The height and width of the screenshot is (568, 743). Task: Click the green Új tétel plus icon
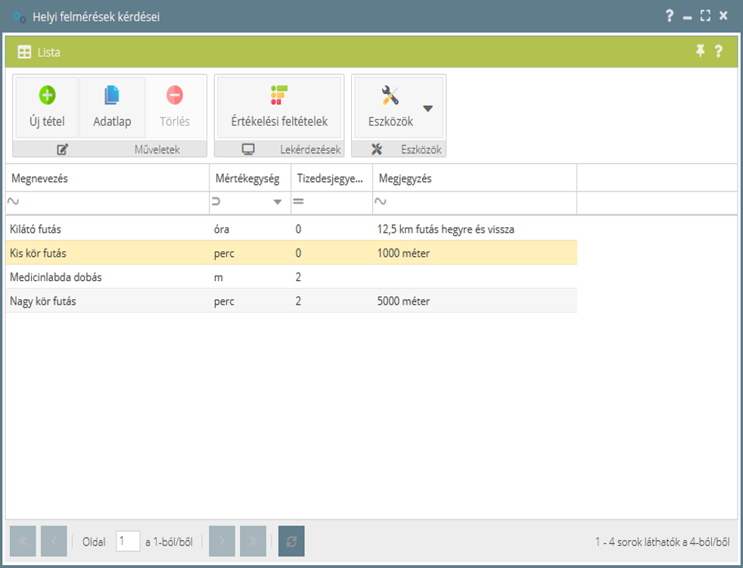[x=47, y=95]
